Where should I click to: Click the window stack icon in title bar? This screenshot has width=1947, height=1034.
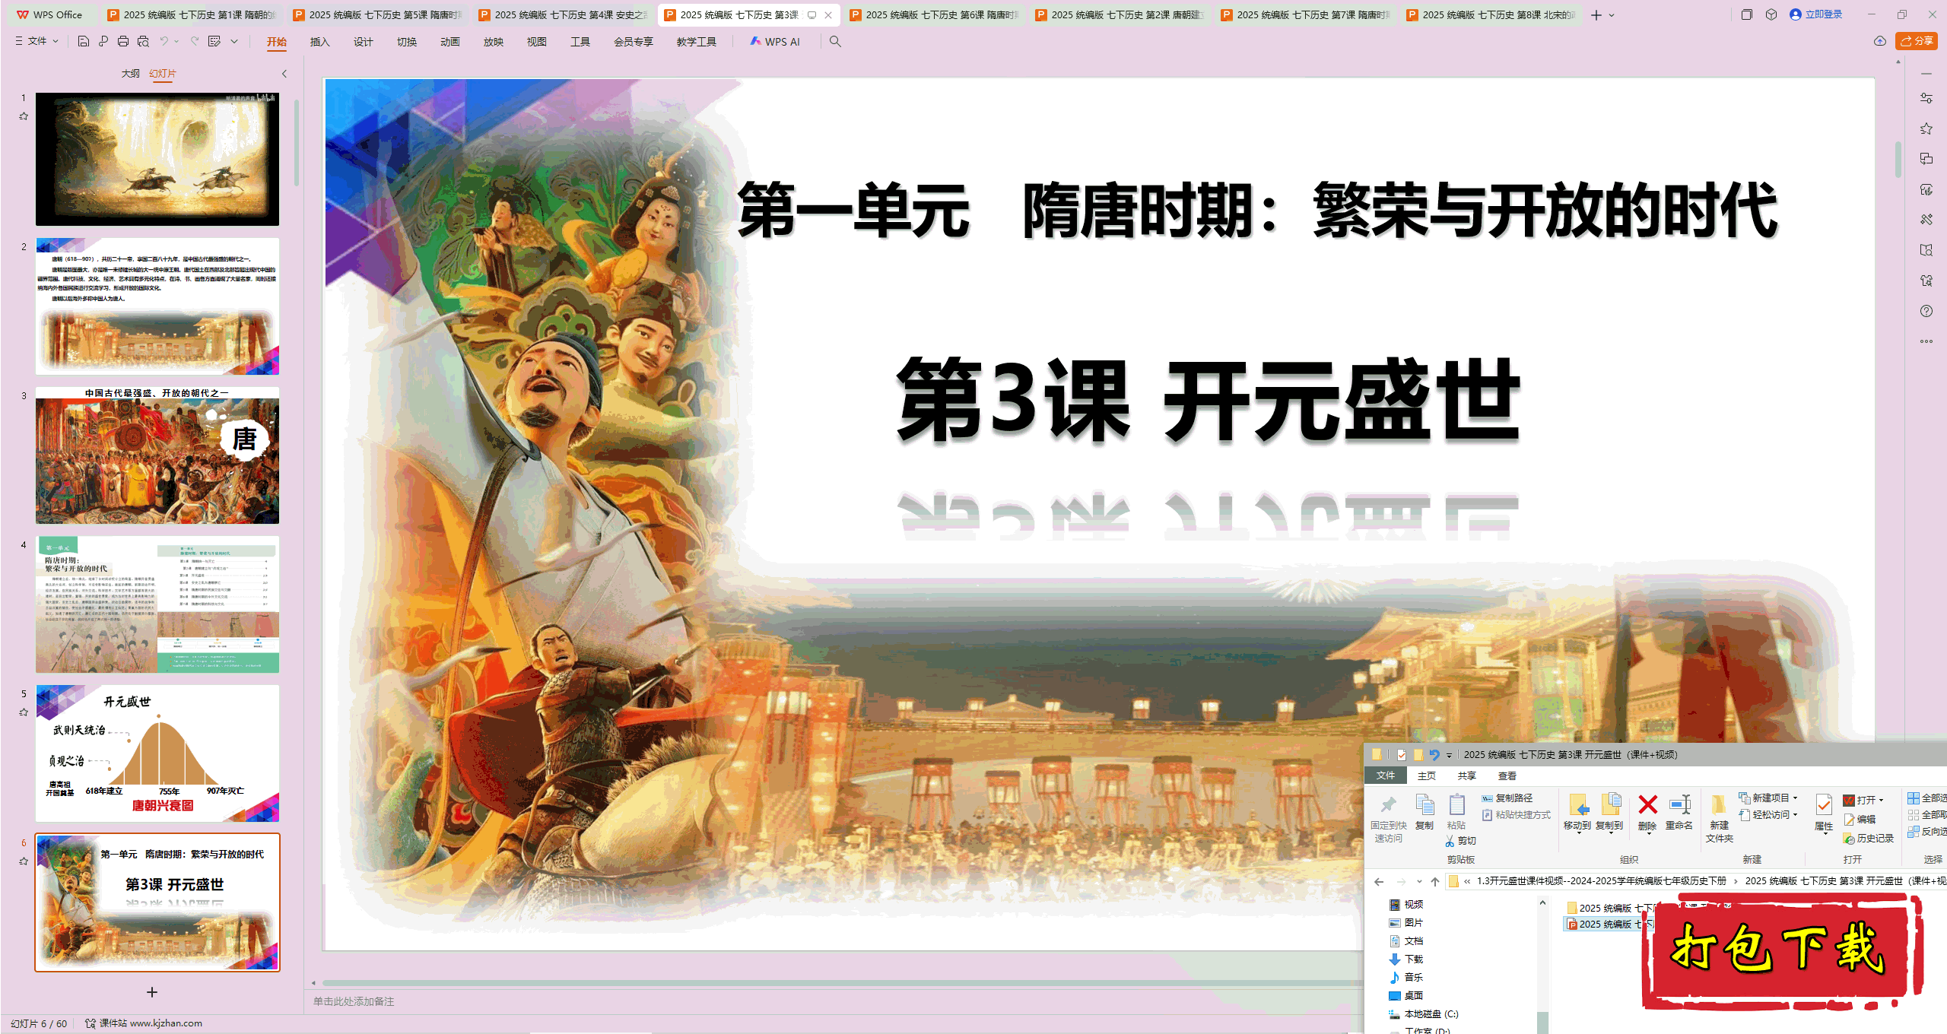[1747, 14]
